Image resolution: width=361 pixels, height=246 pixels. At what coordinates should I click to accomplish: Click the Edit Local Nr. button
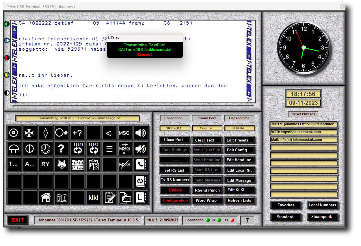coord(239,170)
